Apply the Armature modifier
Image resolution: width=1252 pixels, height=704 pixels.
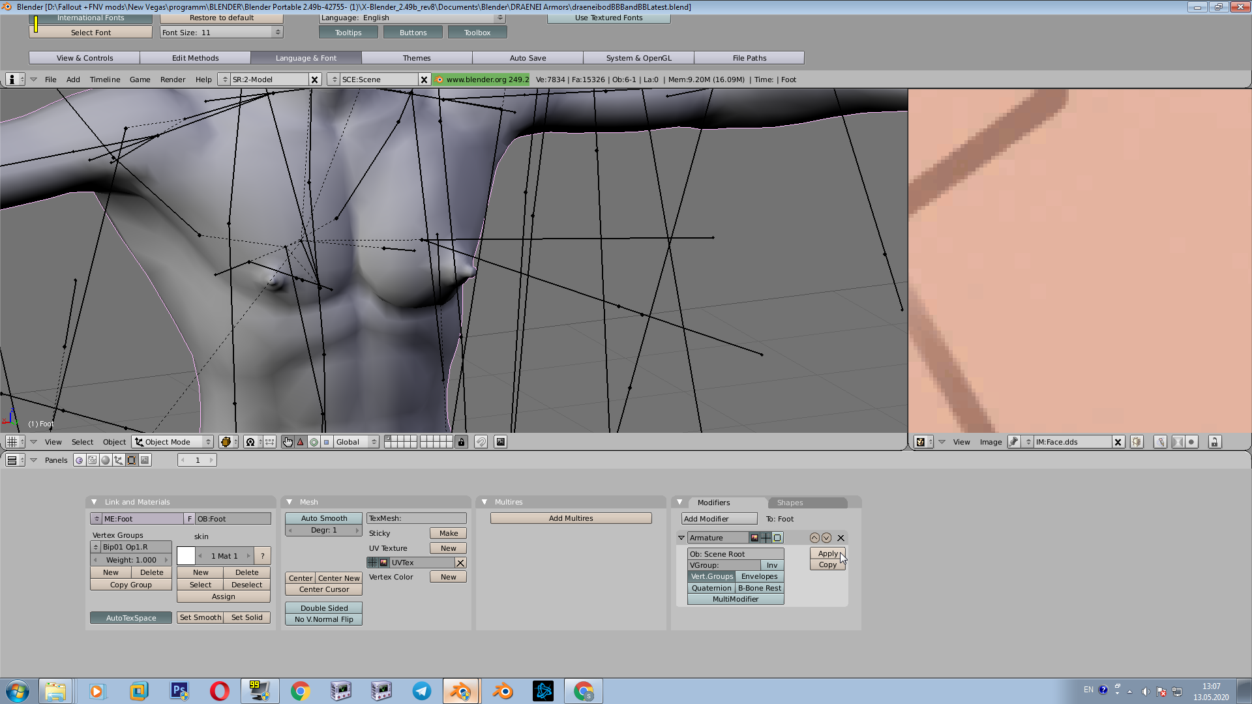point(827,553)
